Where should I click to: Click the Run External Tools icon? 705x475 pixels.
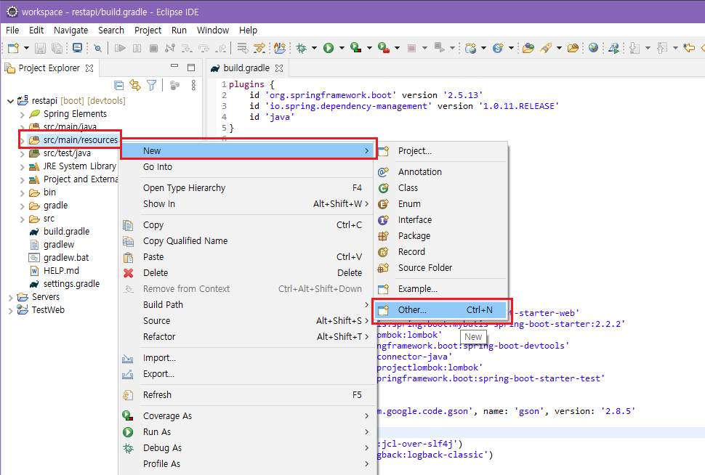click(384, 48)
